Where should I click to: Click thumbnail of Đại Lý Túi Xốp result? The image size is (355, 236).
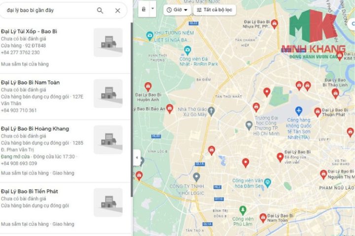coord(108,42)
